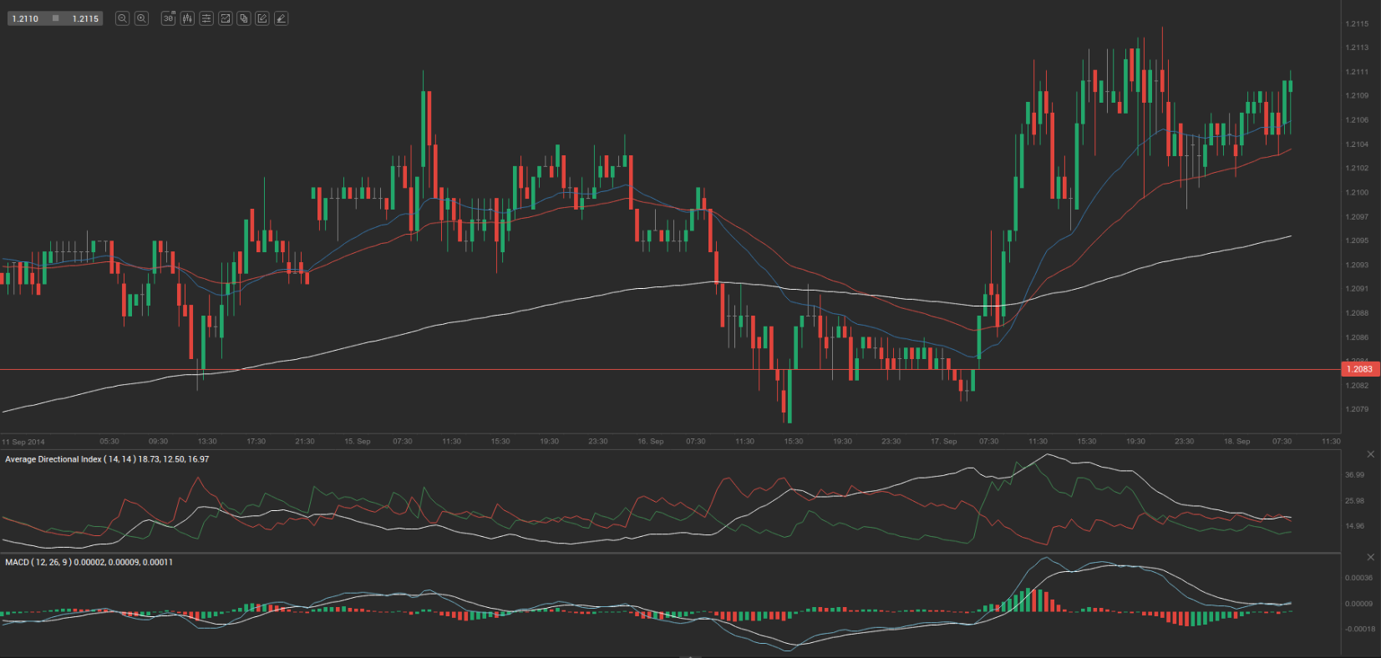Click the square-with-pencil edit icon
The height and width of the screenshot is (658, 1381).
point(262,18)
